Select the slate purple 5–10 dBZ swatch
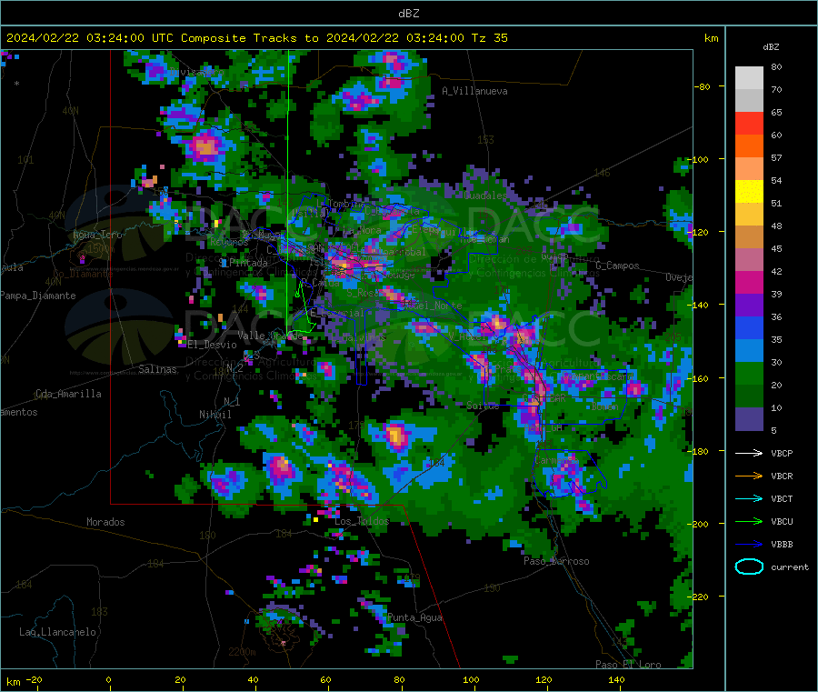The image size is (818, 692). pos(749,419)
